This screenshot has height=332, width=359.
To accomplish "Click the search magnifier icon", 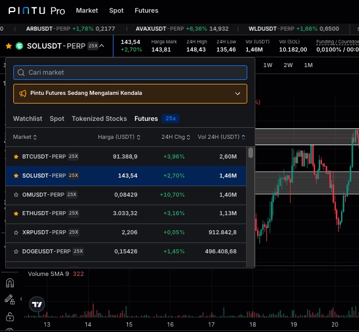I will tap(21, 72).
